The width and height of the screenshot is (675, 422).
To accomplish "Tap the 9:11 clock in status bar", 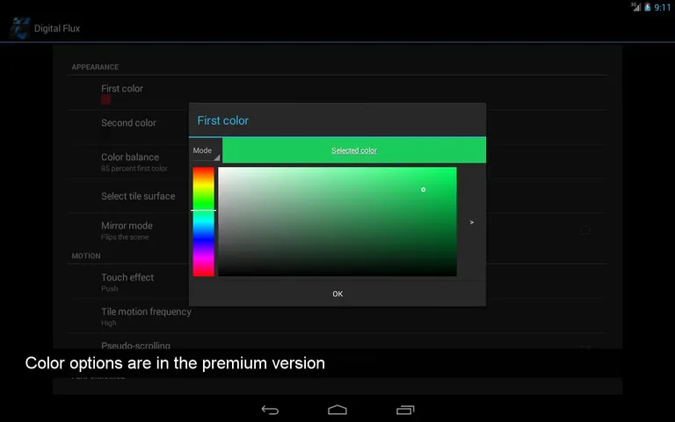I will (662, 7).
